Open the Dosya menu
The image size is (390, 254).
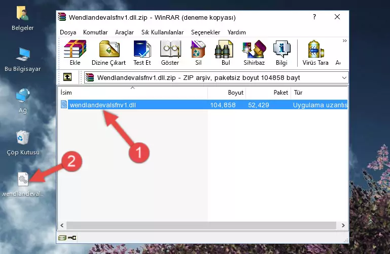pyautogui.click(x=68, y=32)
